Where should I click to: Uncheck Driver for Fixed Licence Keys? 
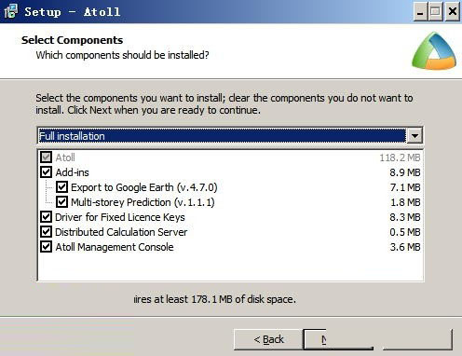(x=46, y=217)
